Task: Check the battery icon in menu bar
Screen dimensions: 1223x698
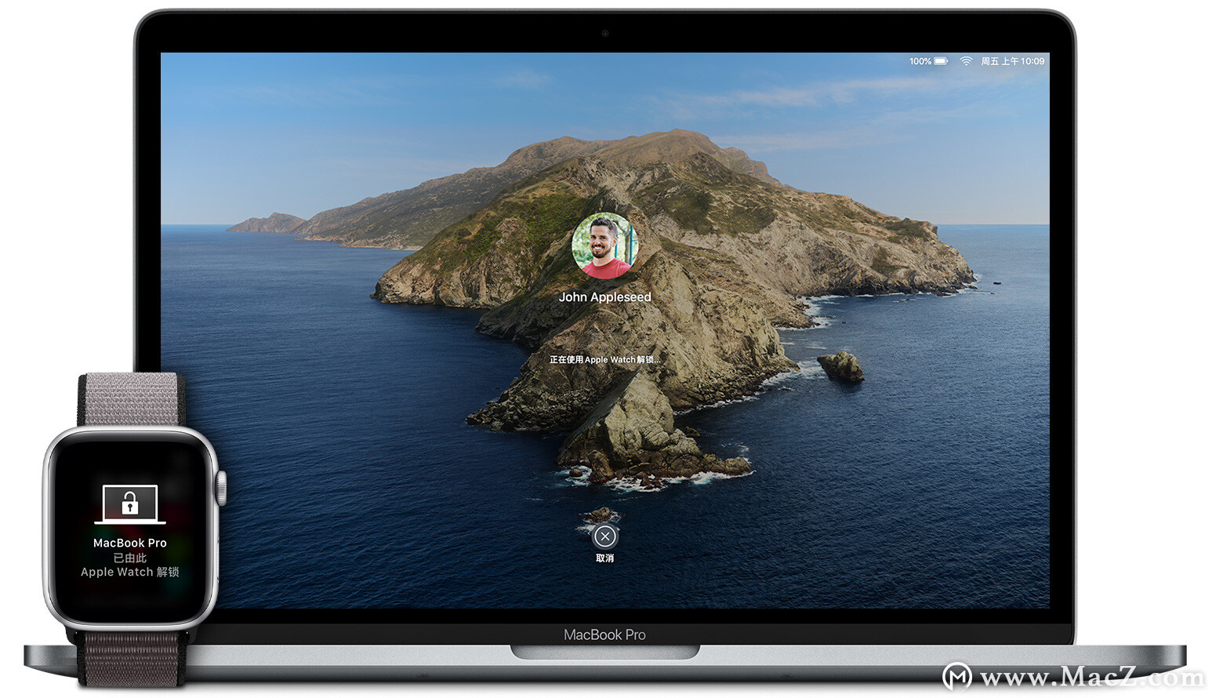Action: pos(942,61)
